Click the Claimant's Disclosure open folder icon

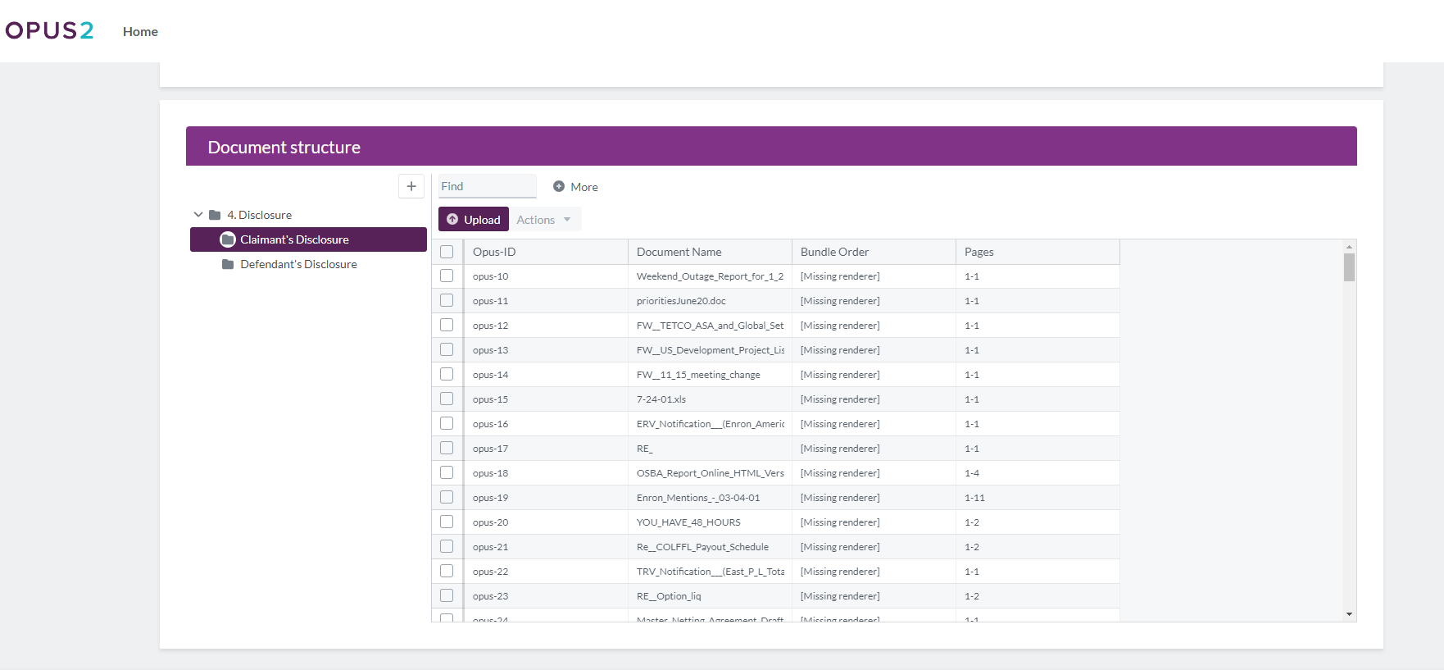pyautogui.click(x=228, y=239)
